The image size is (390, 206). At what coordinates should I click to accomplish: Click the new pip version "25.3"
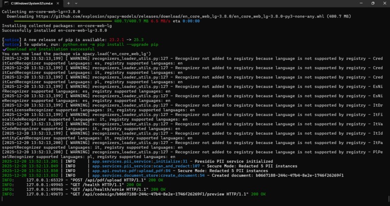(x=138, y=40)
